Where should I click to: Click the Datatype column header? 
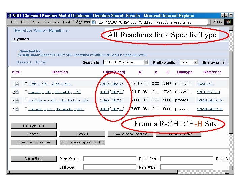click(x=185, y=72)
